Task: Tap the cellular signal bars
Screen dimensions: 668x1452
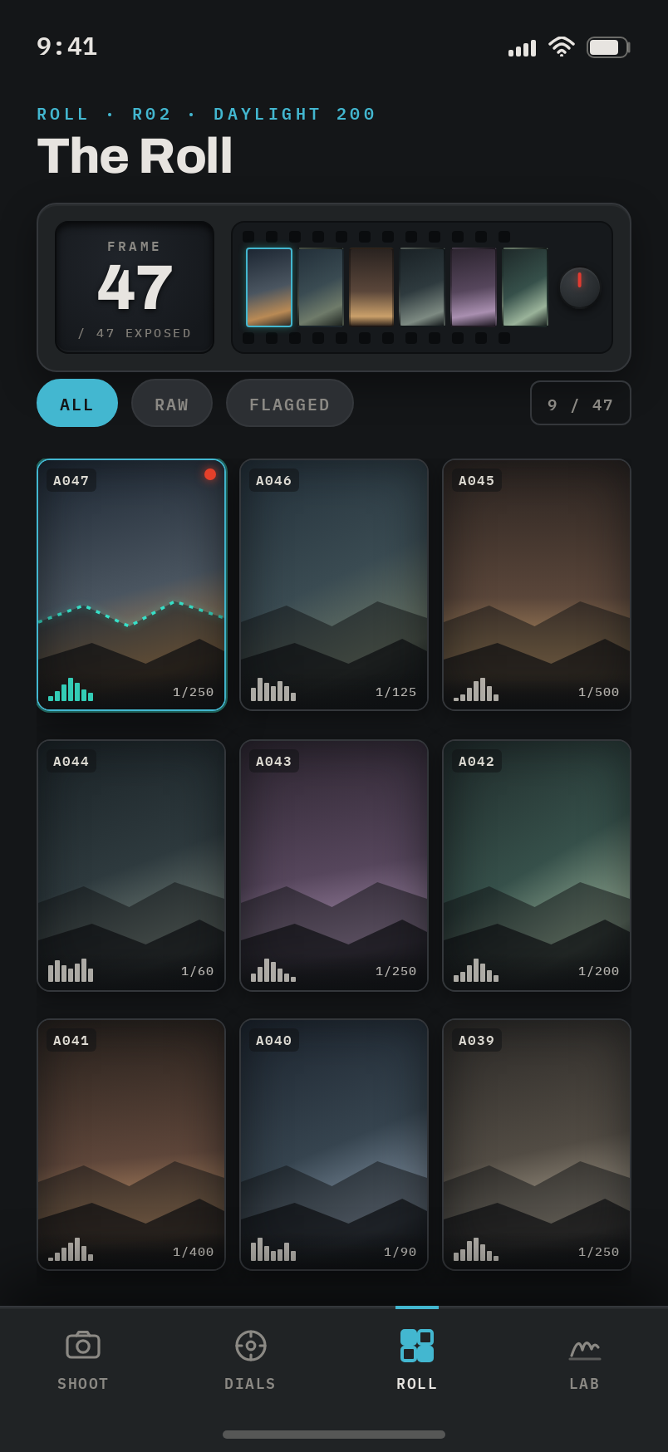Action: [523, 48]
